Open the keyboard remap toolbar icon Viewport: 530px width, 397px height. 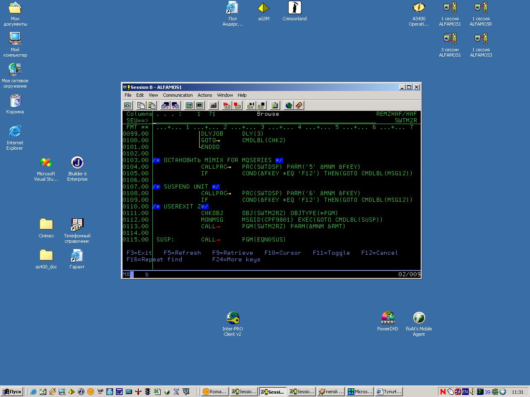coord(213,105)
